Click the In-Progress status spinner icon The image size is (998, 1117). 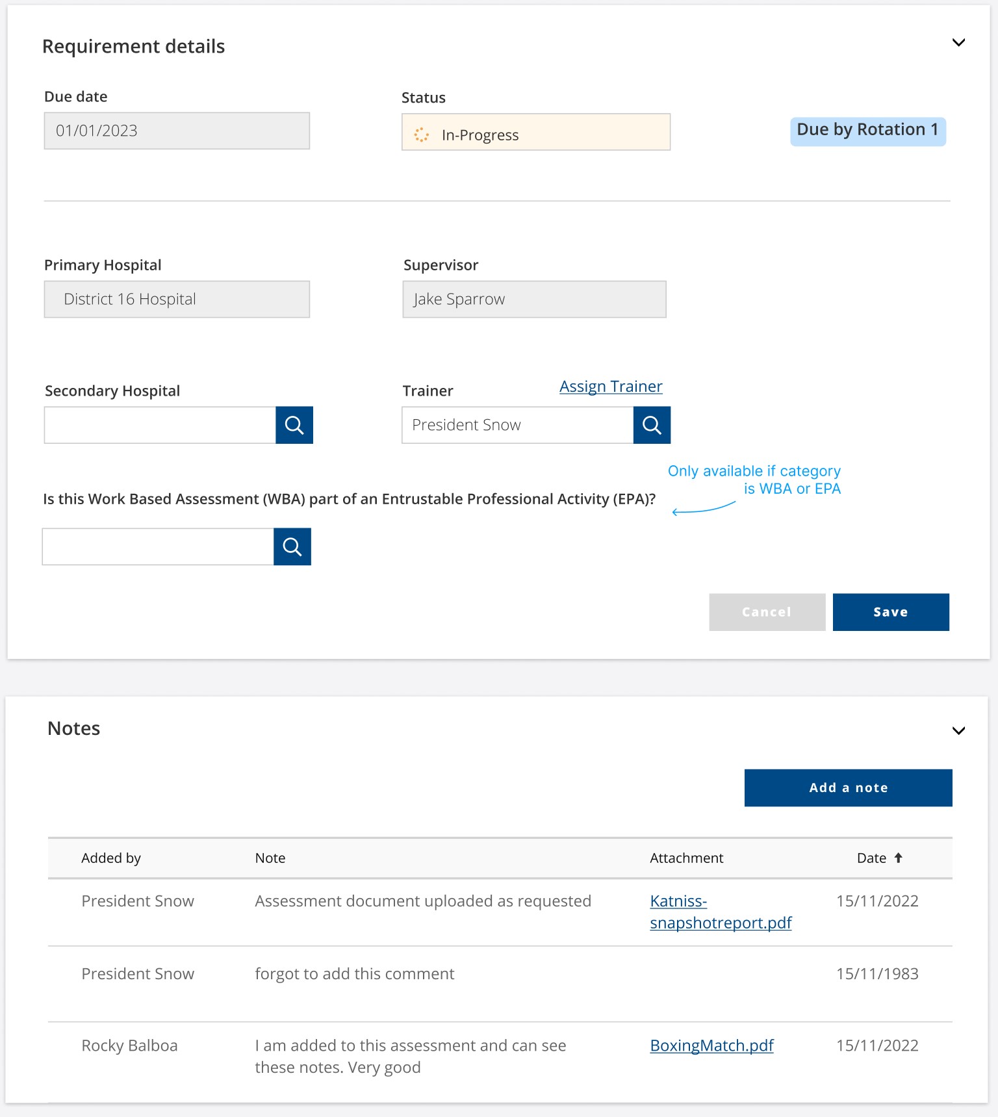(x=422, y=135)
